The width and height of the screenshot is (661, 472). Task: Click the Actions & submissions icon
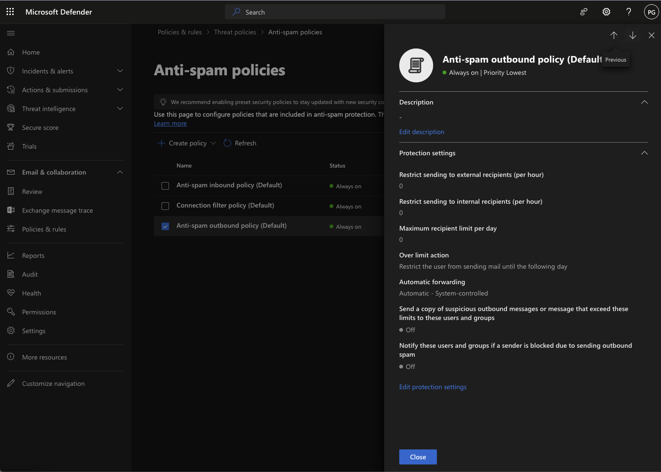tap(11, 90)
